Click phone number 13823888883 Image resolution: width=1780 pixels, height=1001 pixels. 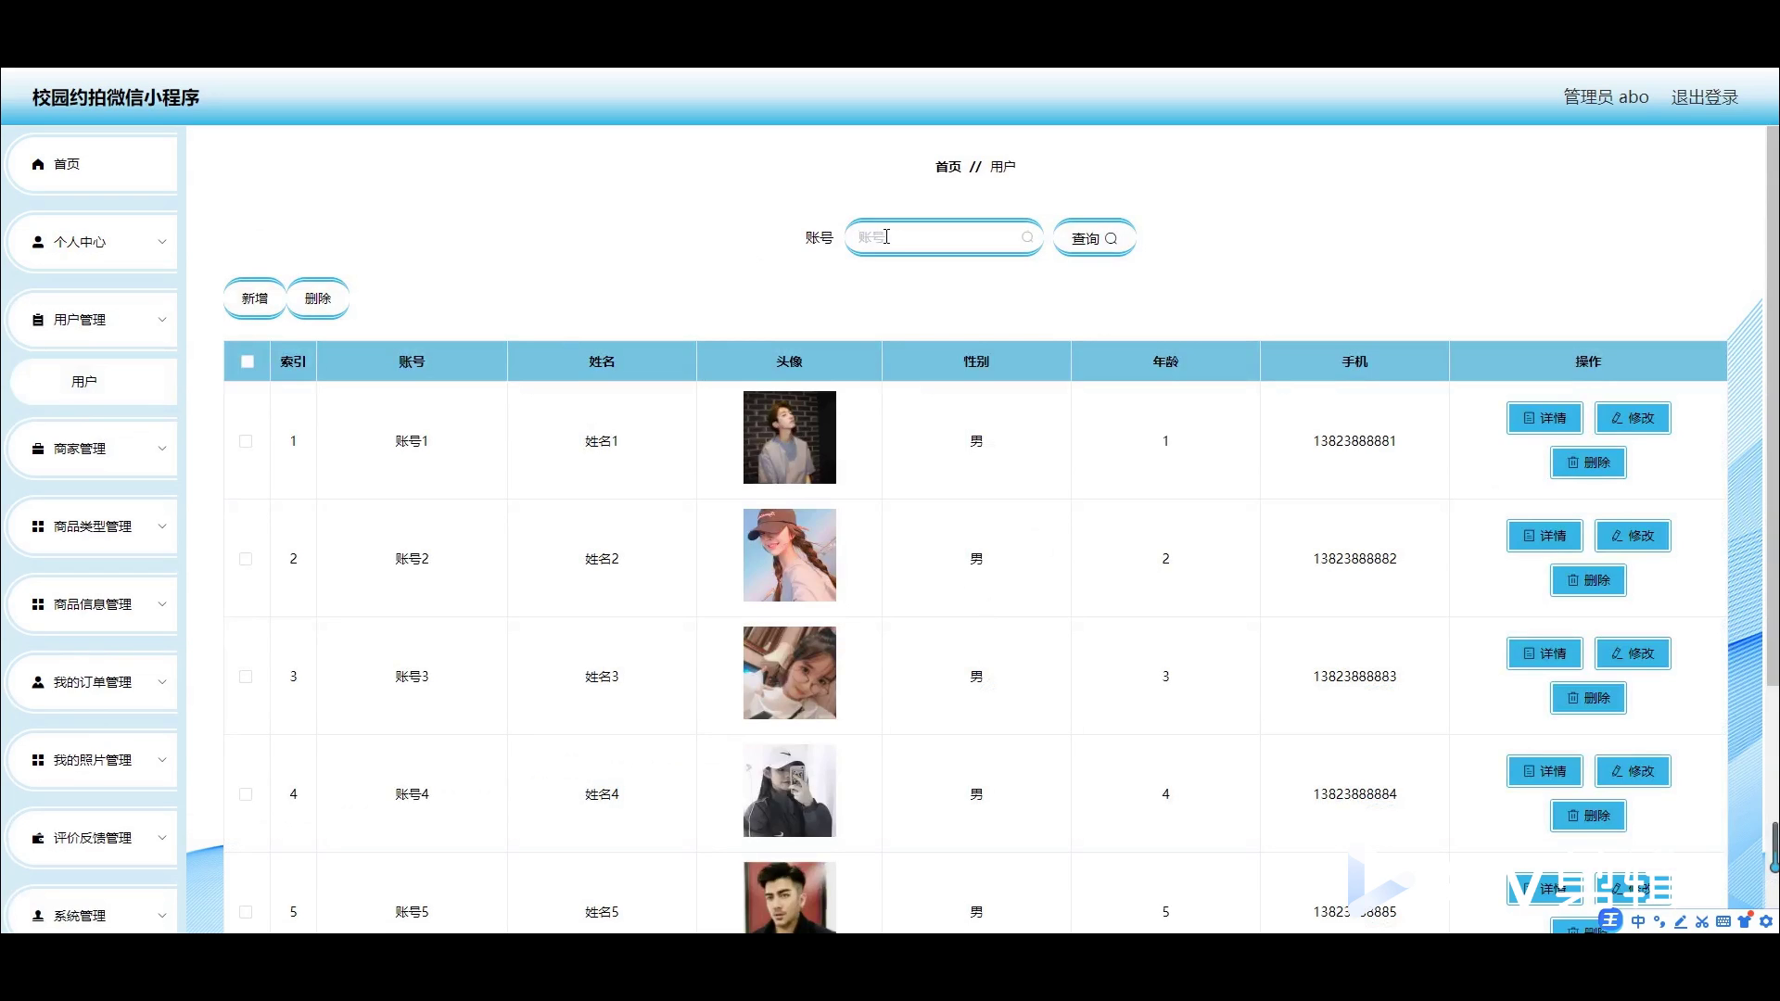click(1354, 677)
